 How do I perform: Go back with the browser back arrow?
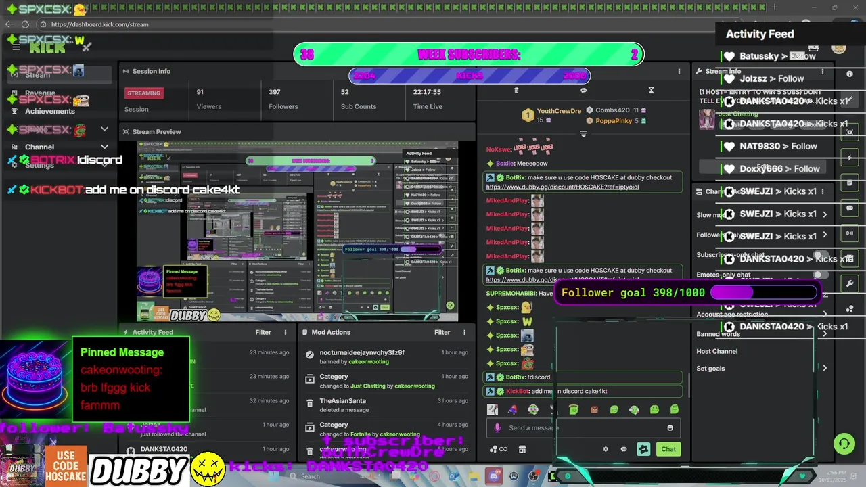coord(9,24)
